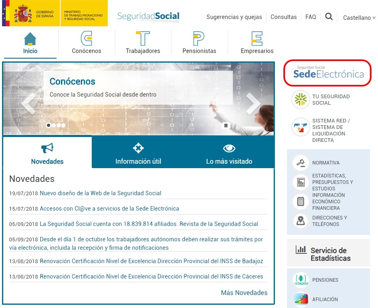Open the Sede Electrónica banner

coord(327,73)
